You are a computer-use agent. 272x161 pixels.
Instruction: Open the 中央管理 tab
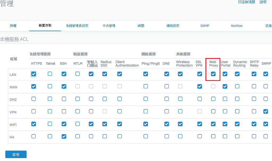pyautogui.click(x=109, y=26)
